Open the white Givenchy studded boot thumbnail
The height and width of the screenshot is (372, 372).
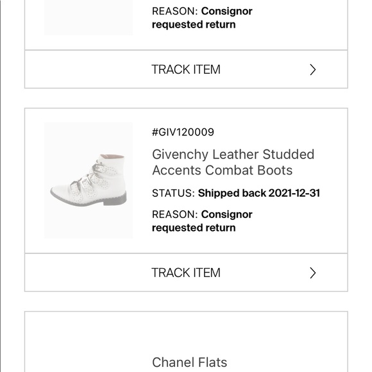point(89,180)
